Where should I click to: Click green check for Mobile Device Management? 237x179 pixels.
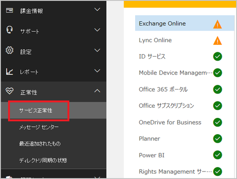coord(218,73)
